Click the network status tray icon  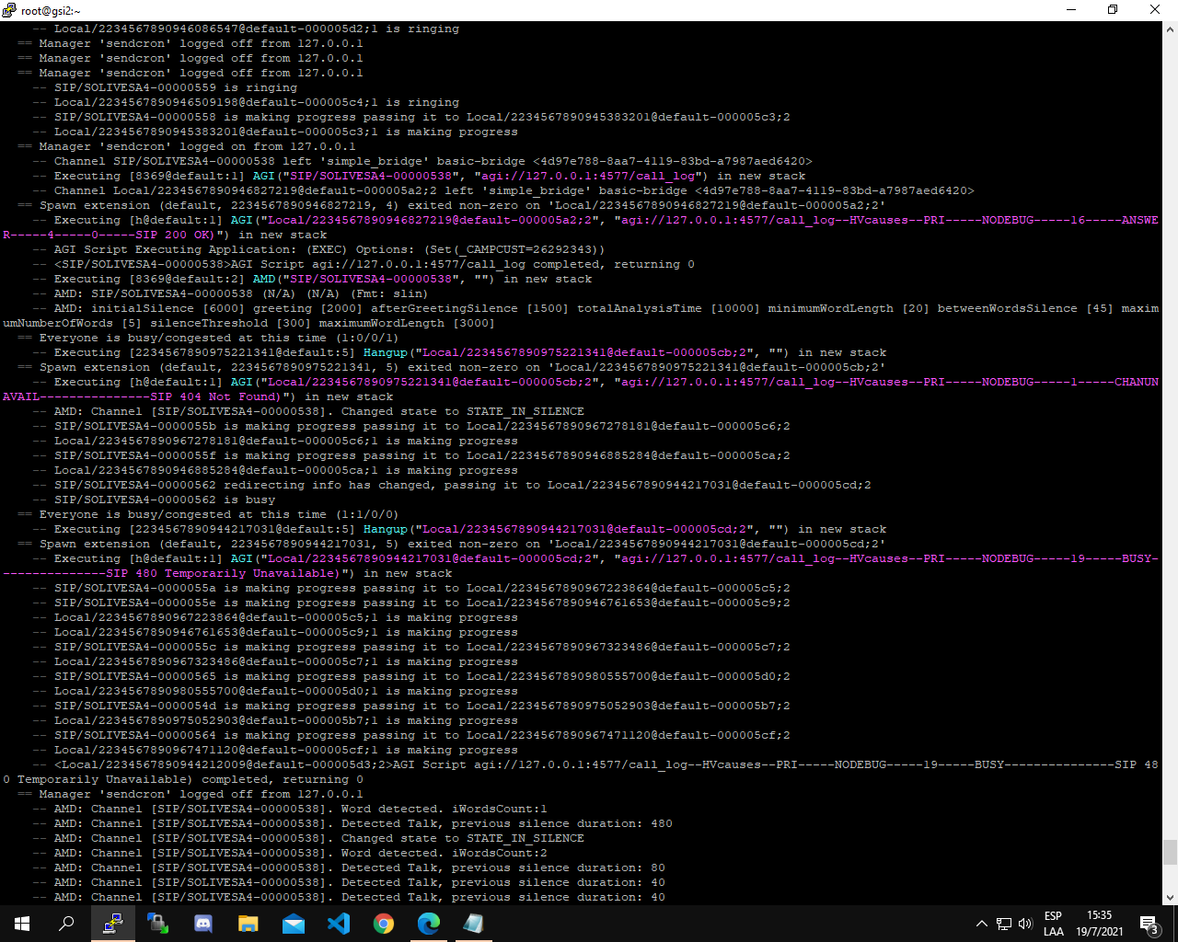click(x=1004, y=924)
